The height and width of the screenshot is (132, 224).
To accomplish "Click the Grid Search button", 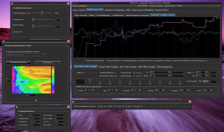I will click(48, 62).
